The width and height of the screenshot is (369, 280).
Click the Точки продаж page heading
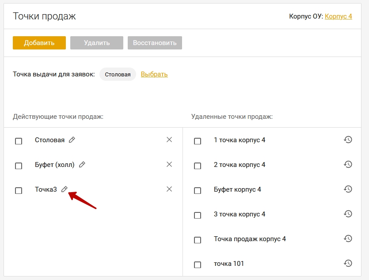coord(44,16)
